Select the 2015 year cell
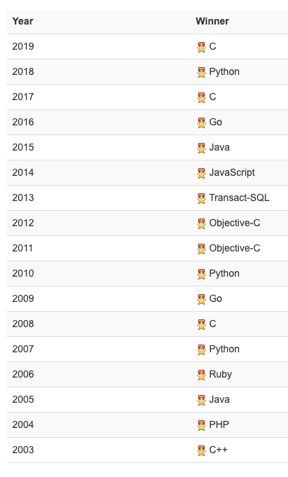The image size is (288, 477). pyautogui.click(x=23, y=147)
